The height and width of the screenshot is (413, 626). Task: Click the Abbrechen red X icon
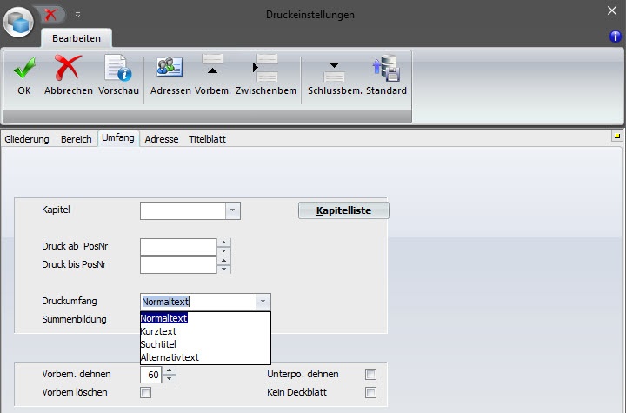pos(69,68)
